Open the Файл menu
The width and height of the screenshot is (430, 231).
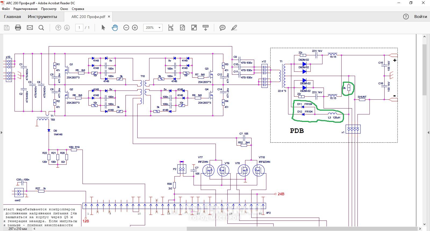6,9
